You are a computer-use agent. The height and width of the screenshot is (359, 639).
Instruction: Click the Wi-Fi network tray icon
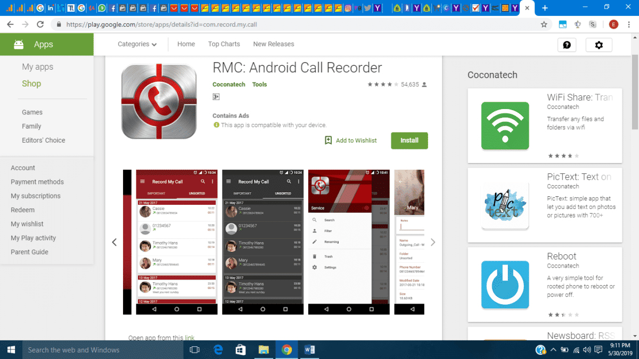(575, 350)
